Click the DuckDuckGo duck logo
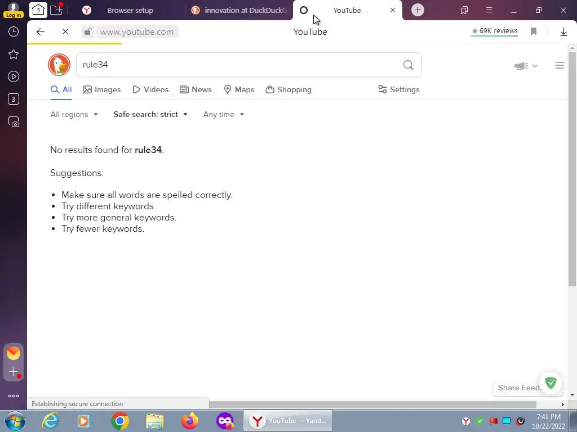 click(x=59, y=65)
